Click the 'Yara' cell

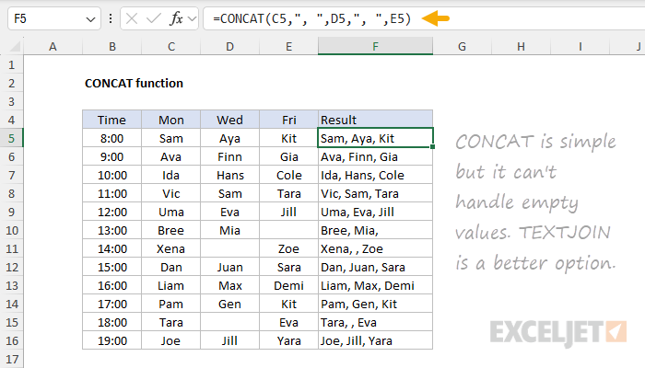[x=288, y=341]
